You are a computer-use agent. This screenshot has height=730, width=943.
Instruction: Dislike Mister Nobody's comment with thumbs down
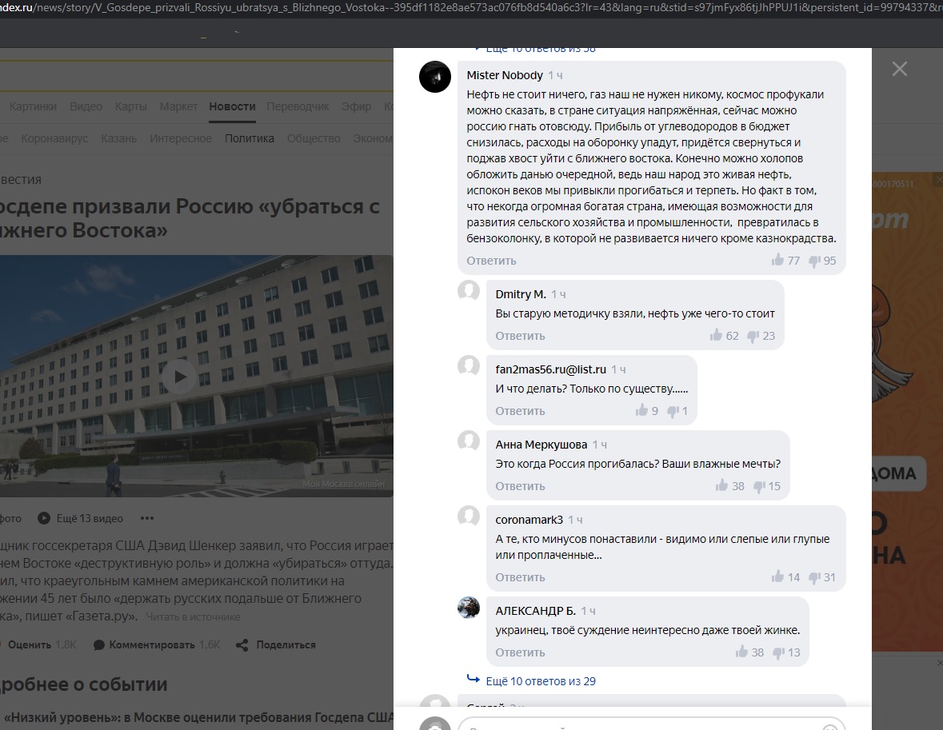pyautogui.click(x=814, y=261)
